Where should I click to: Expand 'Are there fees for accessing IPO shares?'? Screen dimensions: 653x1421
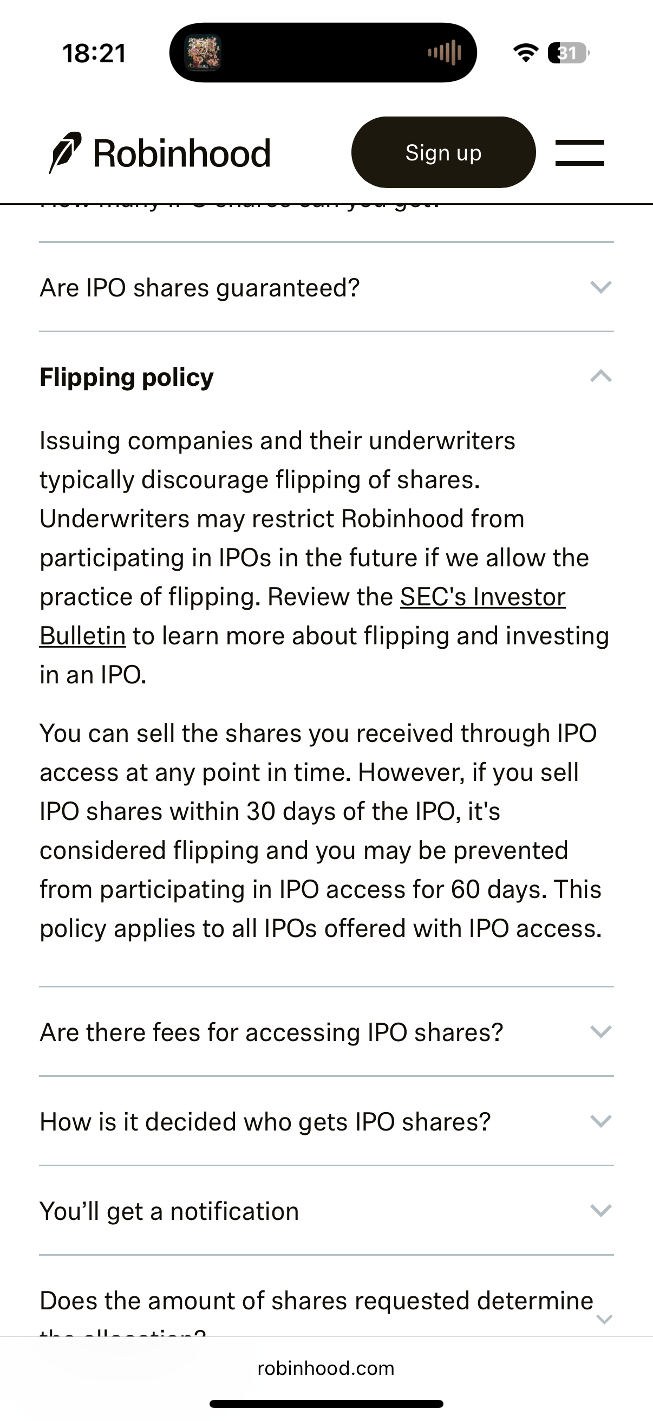[x=602, y=1031]
